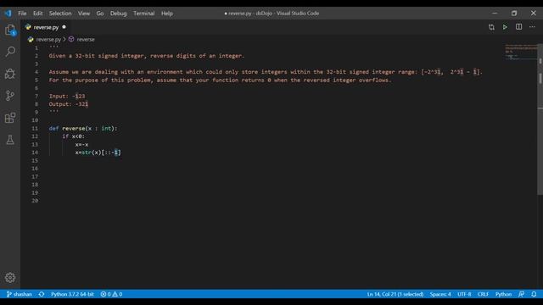Image resolution: width=543 pixels, height=305 pixels.
Task: Click 'For the purpose of this problem' line
Action: [x=220, y=80]
